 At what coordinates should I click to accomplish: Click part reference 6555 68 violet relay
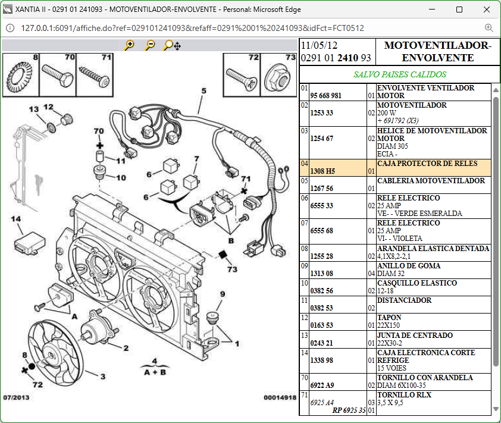[x=321, y=231]
